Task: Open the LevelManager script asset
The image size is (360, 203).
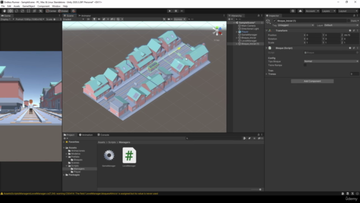Action: point(129,157)
